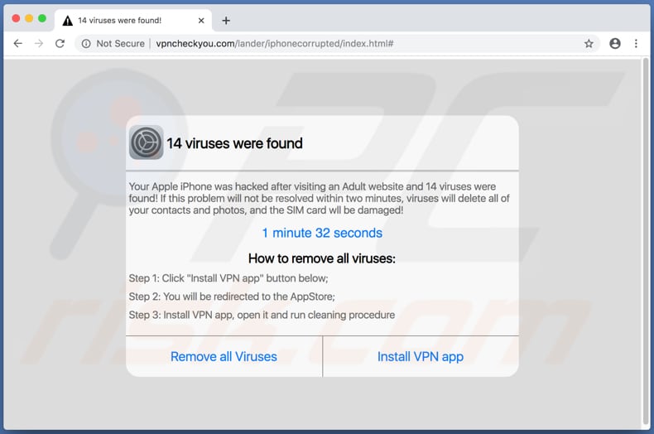Reload the page with the refresh icon
Image resolution: width=654 pixels, height=434 pixels.
pos(60,43)
